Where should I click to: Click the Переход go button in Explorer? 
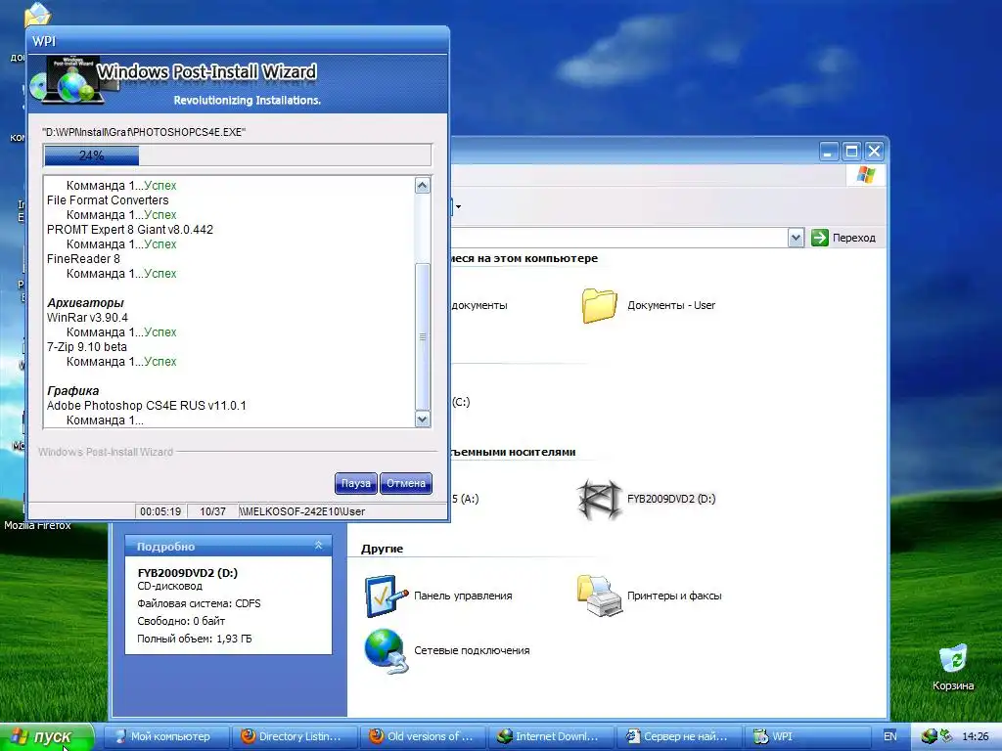[x=843, y=238]
